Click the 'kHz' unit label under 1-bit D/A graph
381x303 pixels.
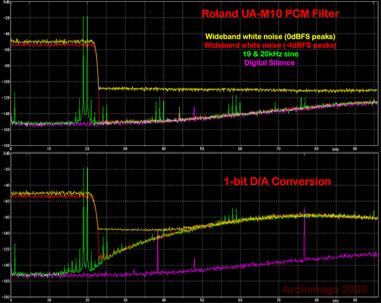336,301
